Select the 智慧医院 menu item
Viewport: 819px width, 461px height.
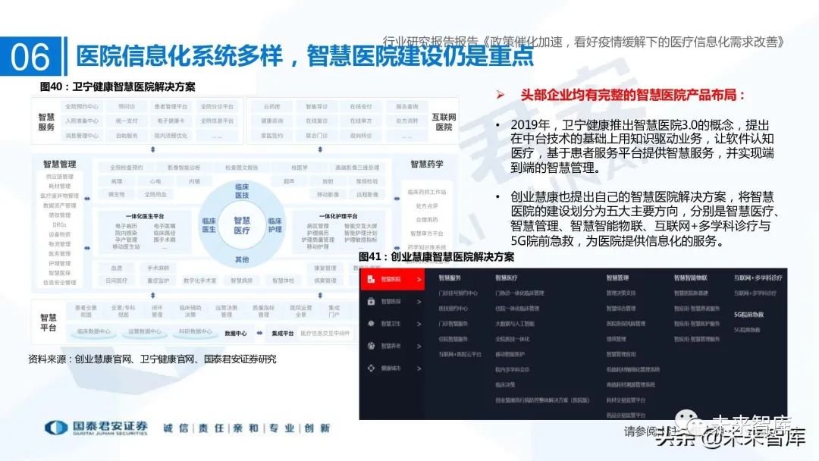pyautogui.click(x=392, y=279)
